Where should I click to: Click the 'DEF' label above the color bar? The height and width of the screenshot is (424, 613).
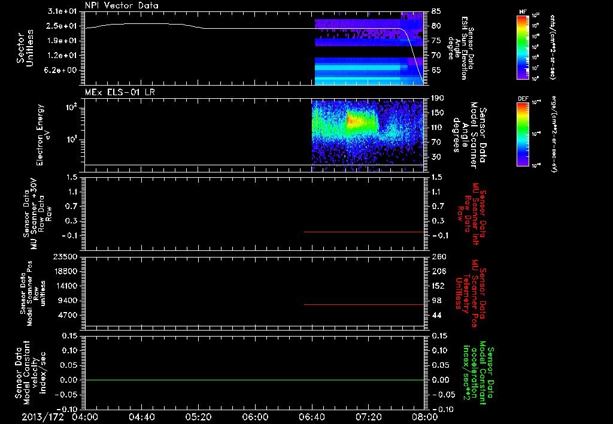click(x=523, y=99)
